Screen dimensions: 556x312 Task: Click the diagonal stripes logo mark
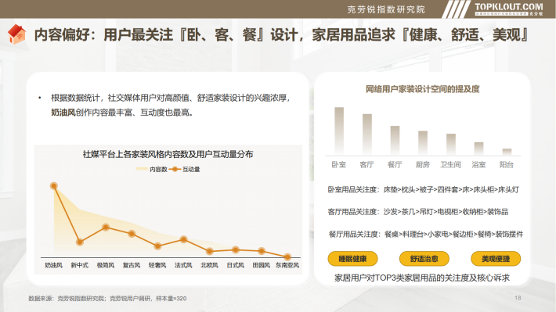tap(457, 9)
